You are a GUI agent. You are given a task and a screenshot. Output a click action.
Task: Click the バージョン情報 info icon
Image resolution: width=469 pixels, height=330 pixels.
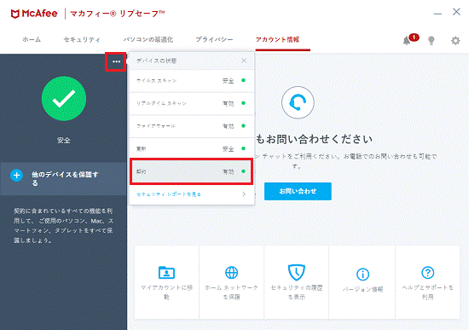(362, 274)
